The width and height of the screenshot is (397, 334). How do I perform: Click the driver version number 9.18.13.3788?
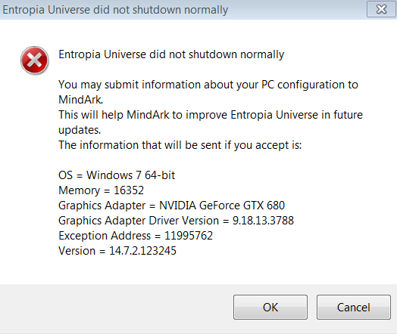263,221
